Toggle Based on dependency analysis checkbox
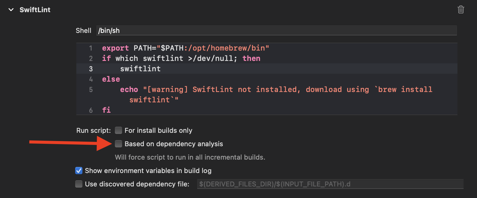 point(118,144)
